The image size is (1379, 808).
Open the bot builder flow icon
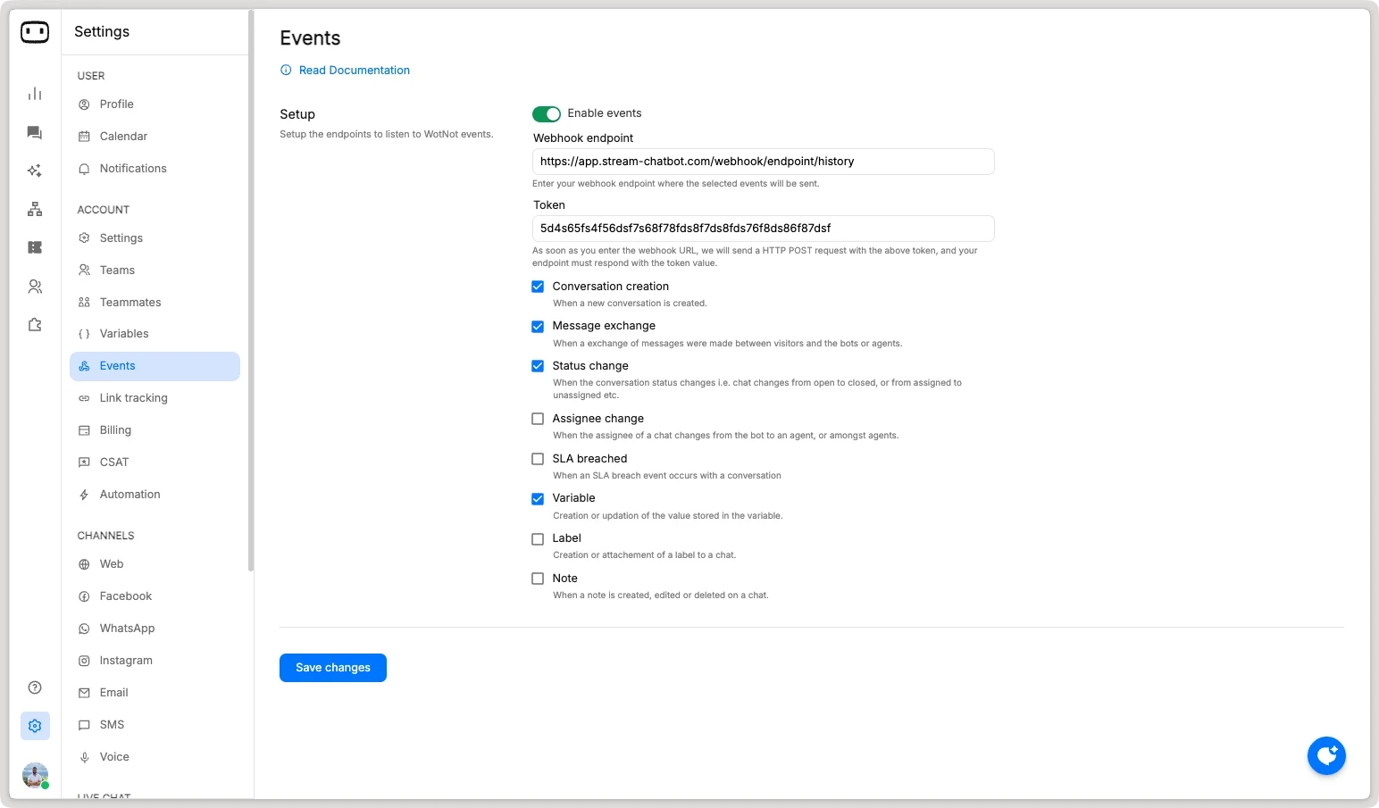(34, 209)
